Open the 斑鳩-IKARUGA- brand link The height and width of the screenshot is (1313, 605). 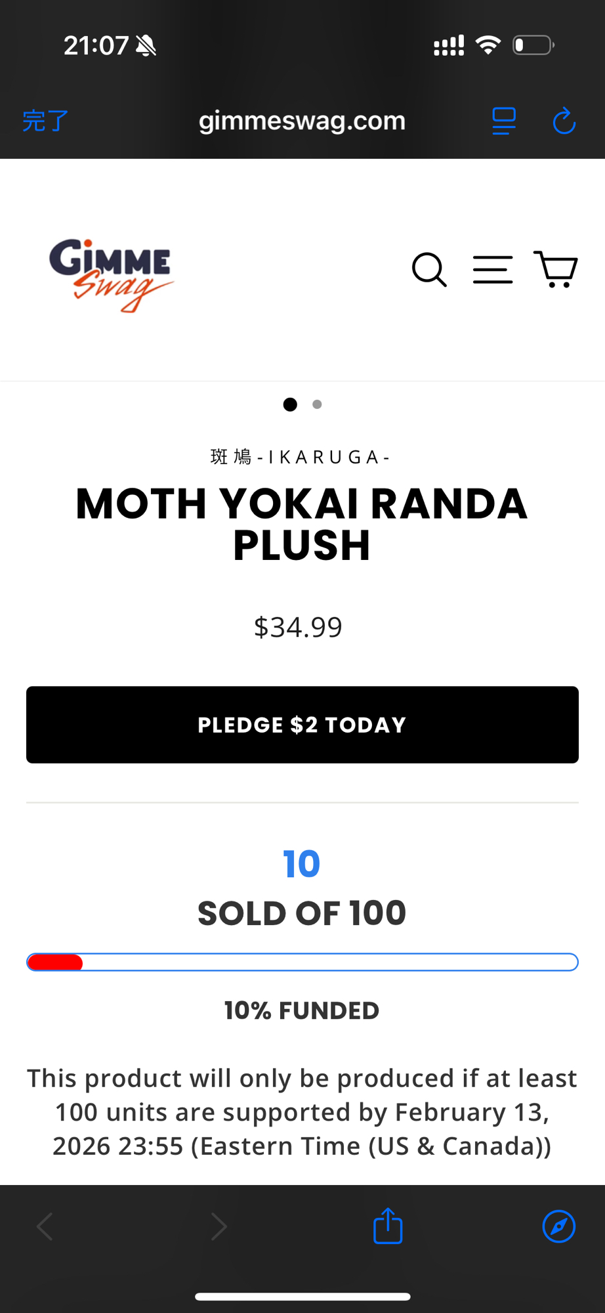[x=301, y=457]
